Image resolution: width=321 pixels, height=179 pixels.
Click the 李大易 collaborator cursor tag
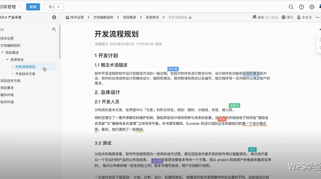pos(173,69)
